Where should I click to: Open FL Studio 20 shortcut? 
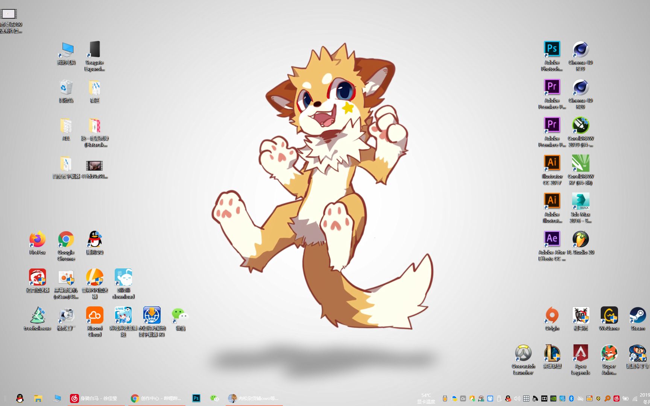[x=580, y=243]
